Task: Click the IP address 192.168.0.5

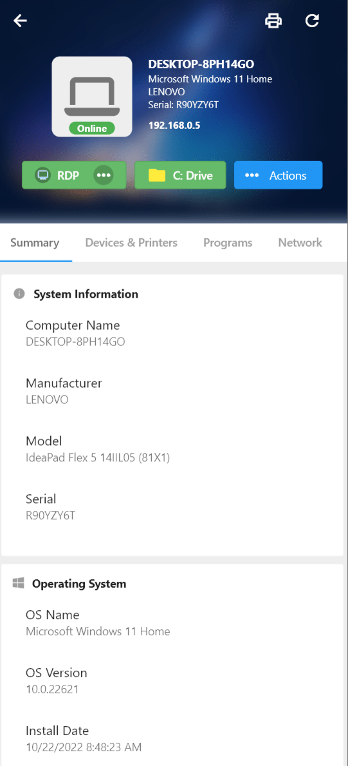Action: point(174,126)
